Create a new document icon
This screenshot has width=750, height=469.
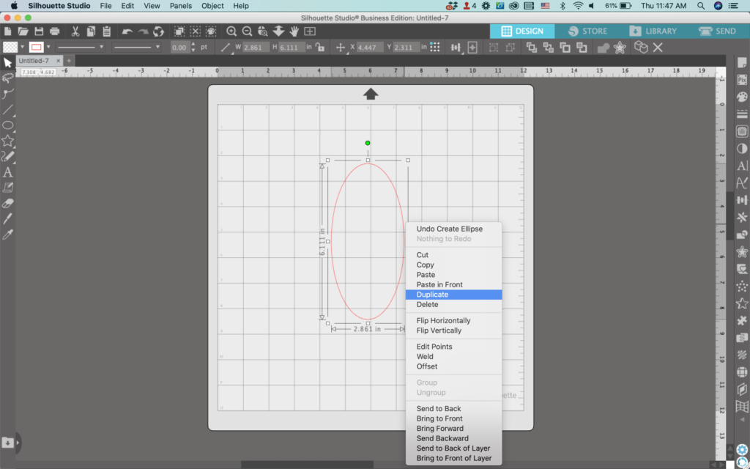tap(7, 32)
